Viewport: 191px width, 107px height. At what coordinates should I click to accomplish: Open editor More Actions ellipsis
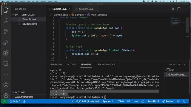click(184, 9)
